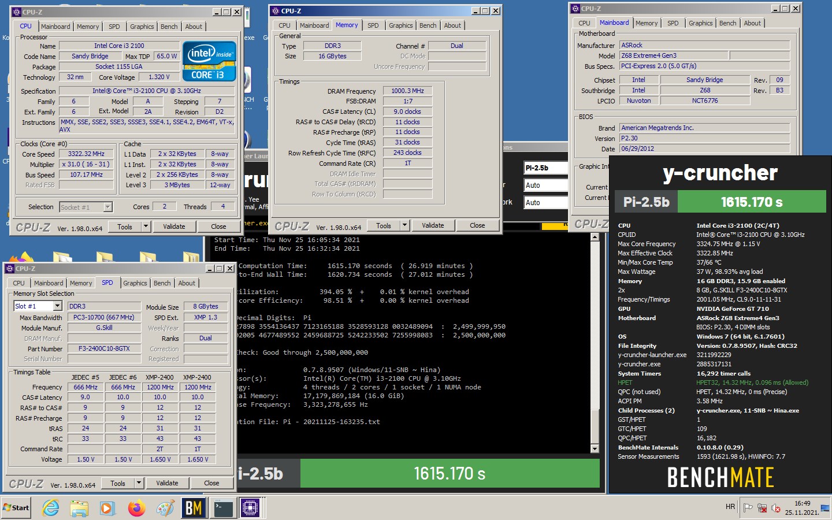Viewport: 832px width, 520px height.
Task: Click the Intel Core i3 2100 Name field
Action: click(x=119, y=46)
